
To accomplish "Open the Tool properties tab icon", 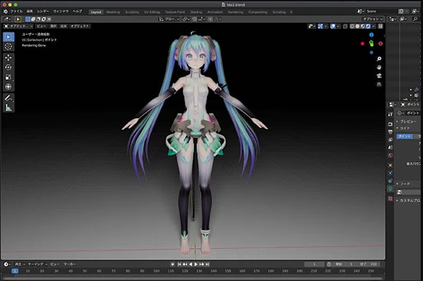I will coord(391,114).
